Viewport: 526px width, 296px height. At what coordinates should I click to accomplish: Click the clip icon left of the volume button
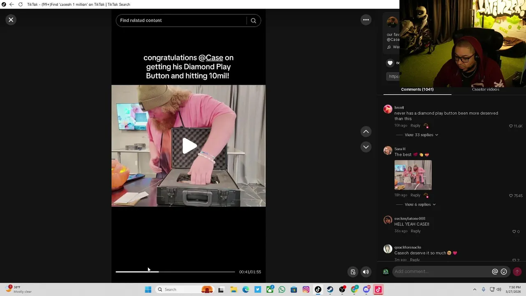(x=353, y=272)
